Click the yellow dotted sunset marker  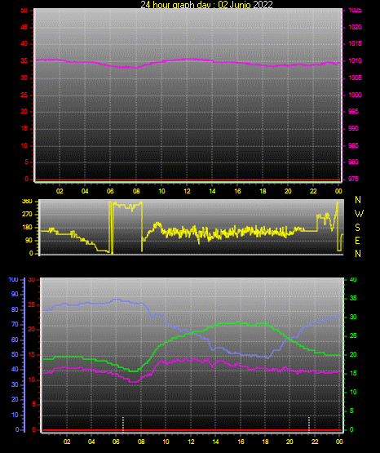point(309,424)
